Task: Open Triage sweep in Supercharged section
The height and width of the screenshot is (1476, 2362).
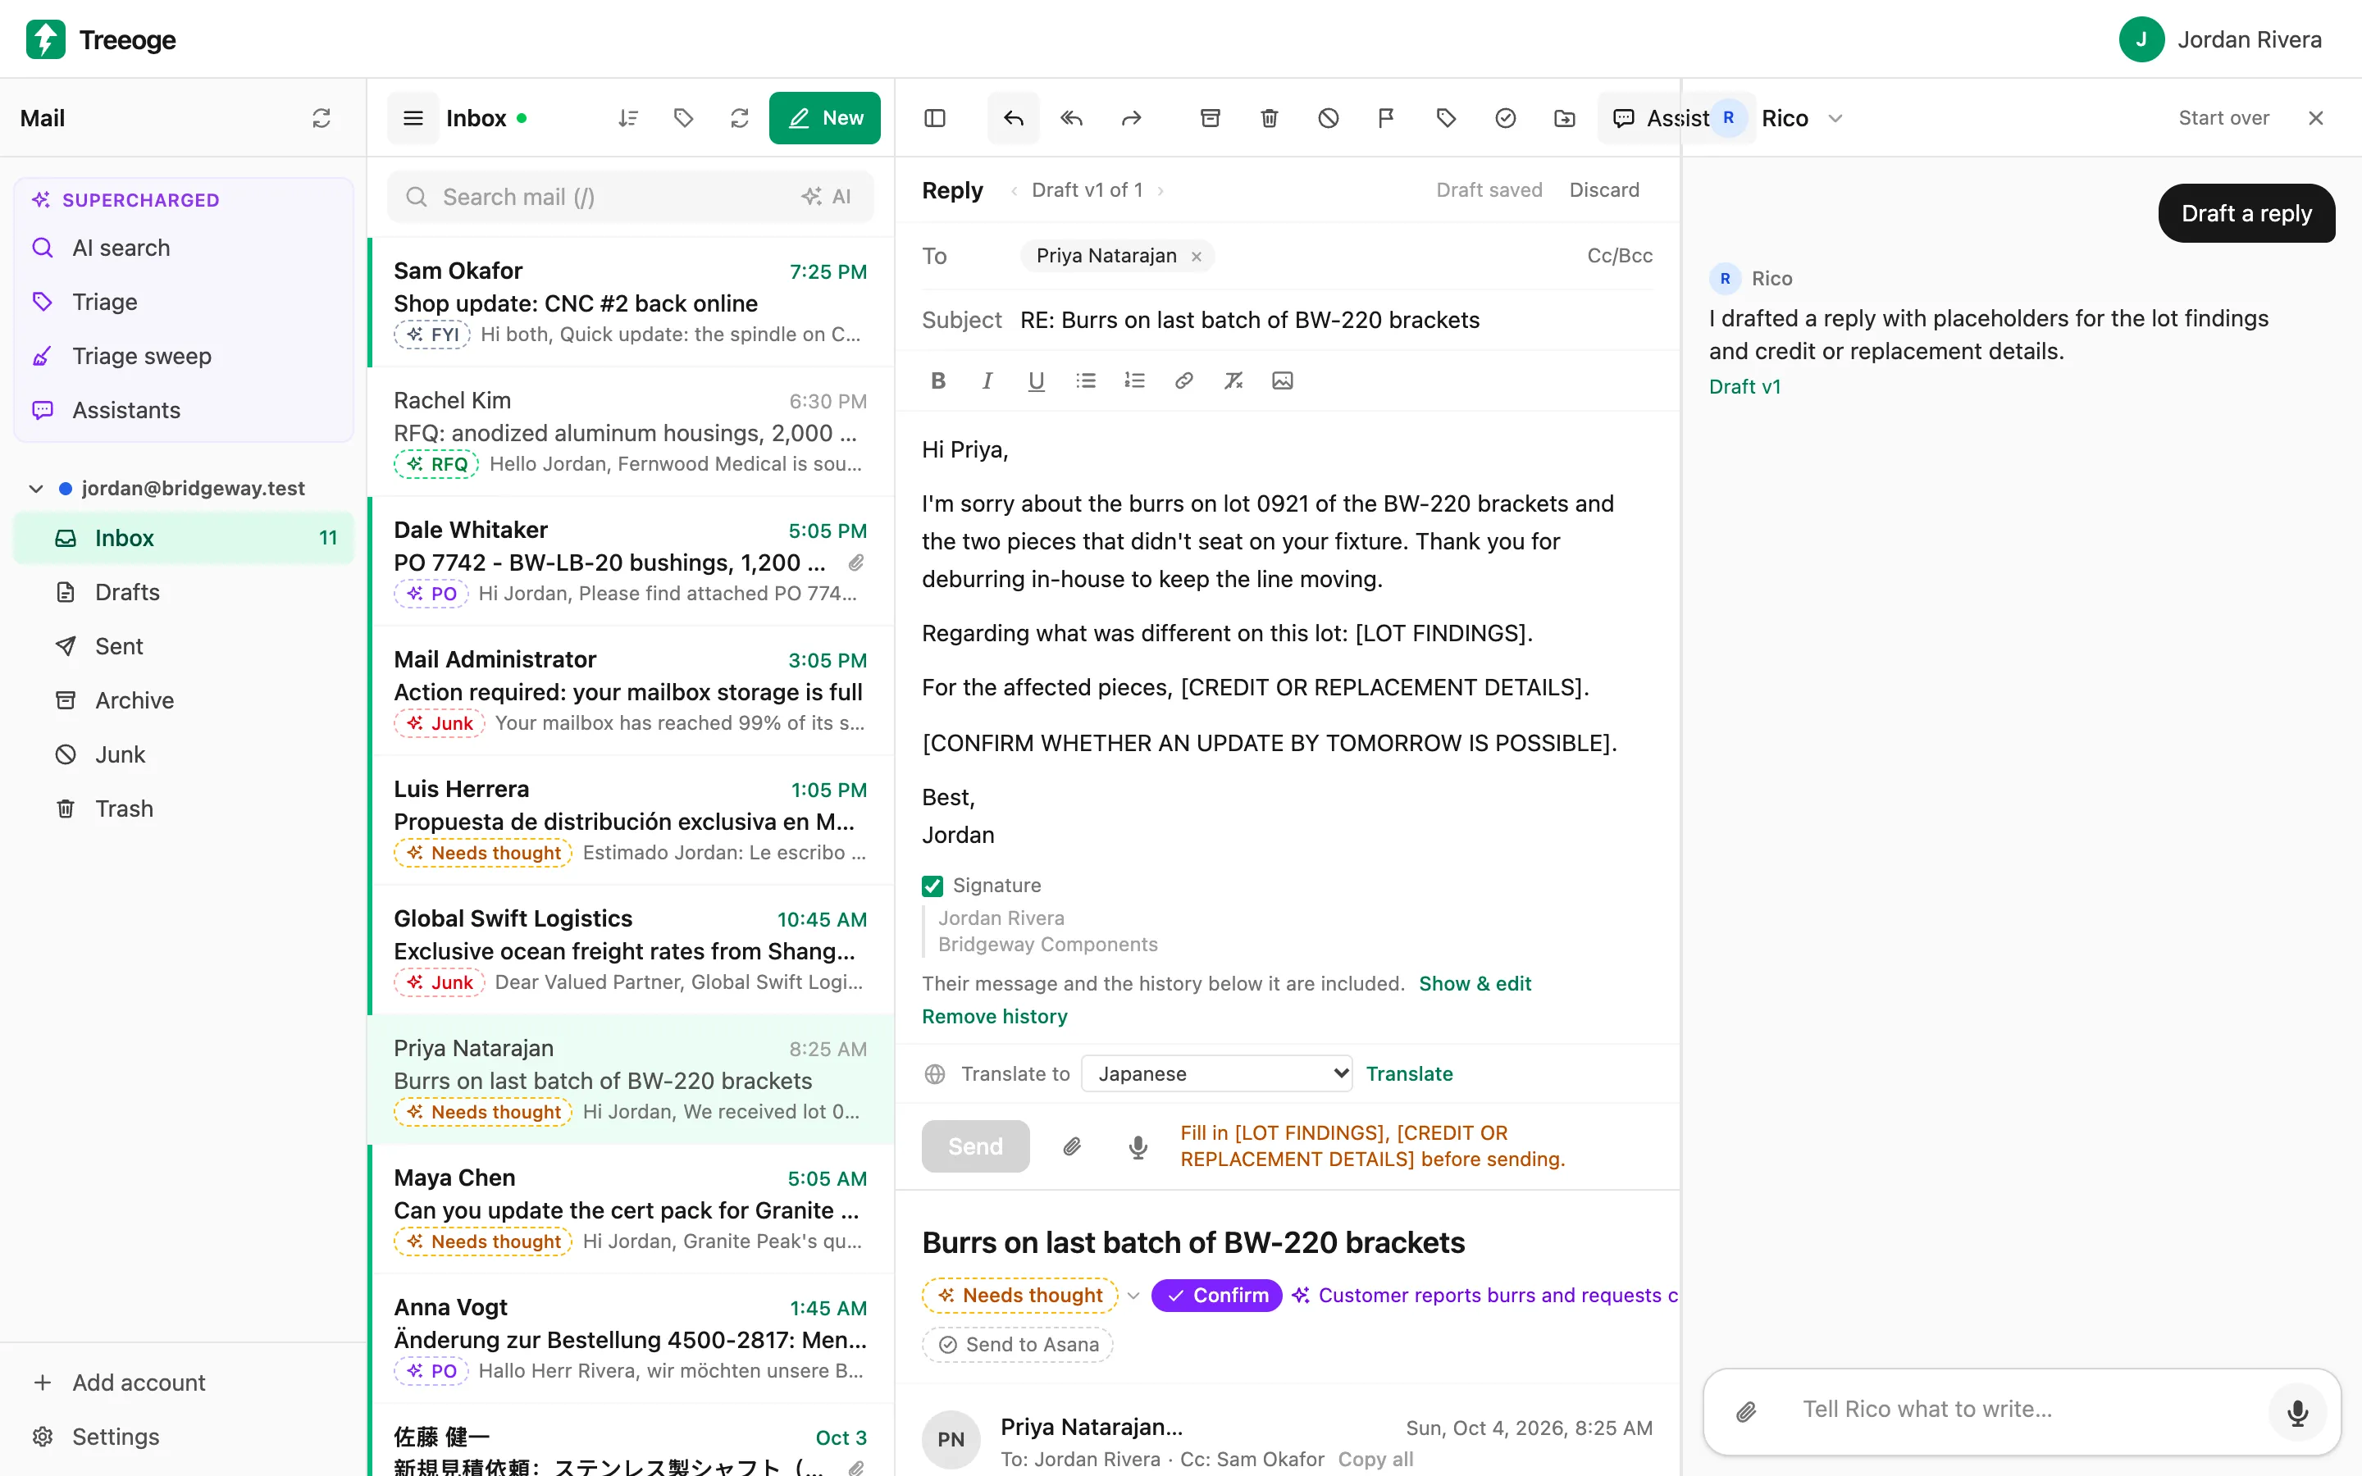Action: tap(184, 357)
